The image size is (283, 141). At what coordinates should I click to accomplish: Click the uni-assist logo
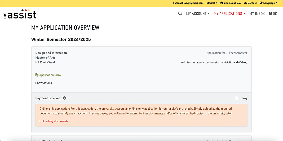point(20,14)
